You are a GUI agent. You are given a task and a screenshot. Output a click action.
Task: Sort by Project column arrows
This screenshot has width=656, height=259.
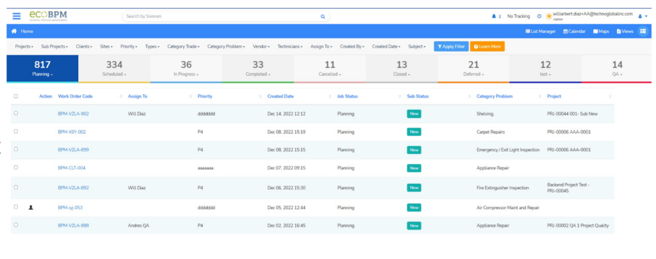[x=610, y=96]
